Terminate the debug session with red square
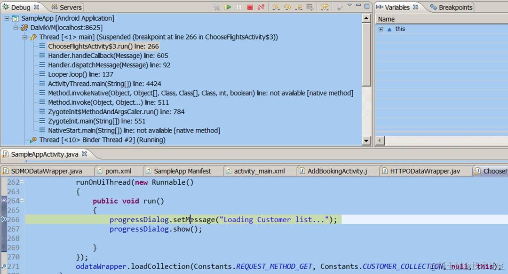This screenshot has height=274, width=508. (x=250, y=7)
